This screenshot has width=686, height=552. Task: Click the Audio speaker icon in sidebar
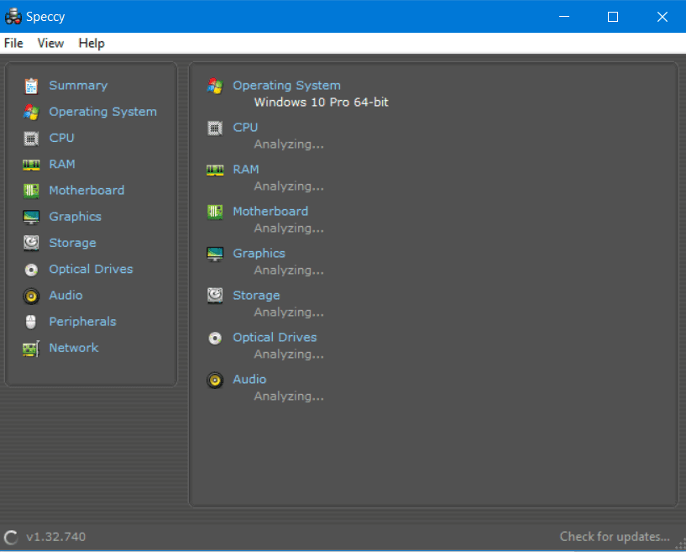tap(31, 296)
